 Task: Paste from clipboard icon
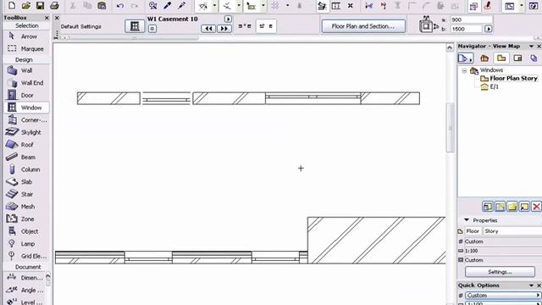coord(102,5)
